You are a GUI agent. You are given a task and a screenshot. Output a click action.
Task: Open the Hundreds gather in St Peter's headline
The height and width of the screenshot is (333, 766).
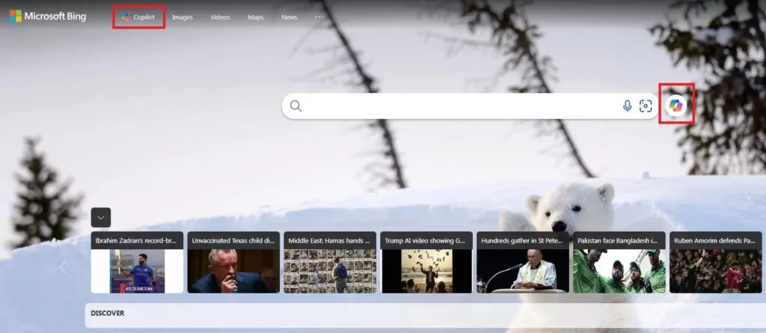pyautogui.click(x=523, y=240)
